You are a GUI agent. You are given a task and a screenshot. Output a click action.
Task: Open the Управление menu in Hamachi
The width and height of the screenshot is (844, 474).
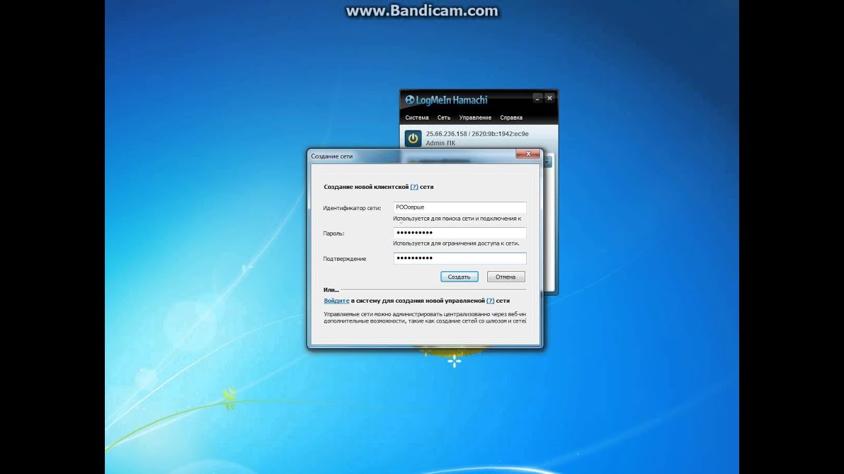475,118
